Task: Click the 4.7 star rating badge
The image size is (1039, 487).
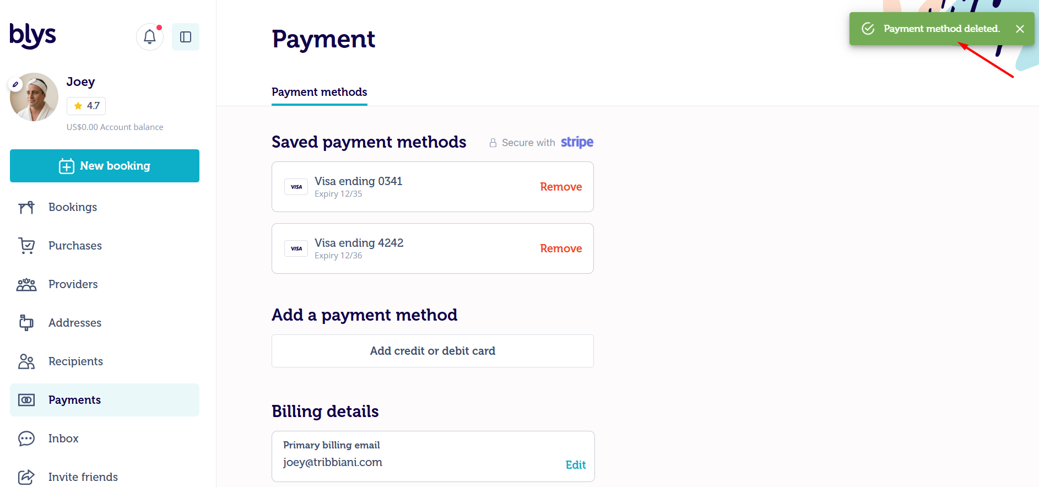Action: point(86,106)
